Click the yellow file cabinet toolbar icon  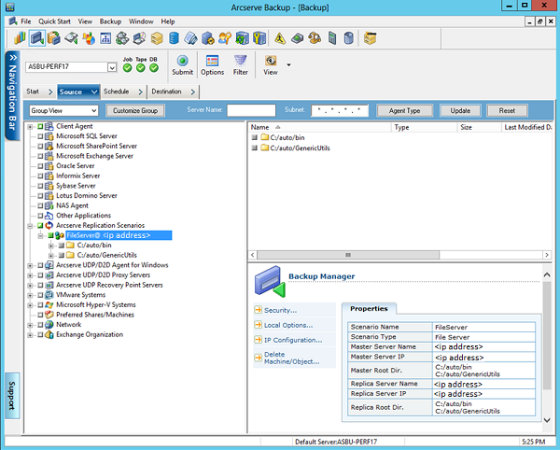pos(370,38)
